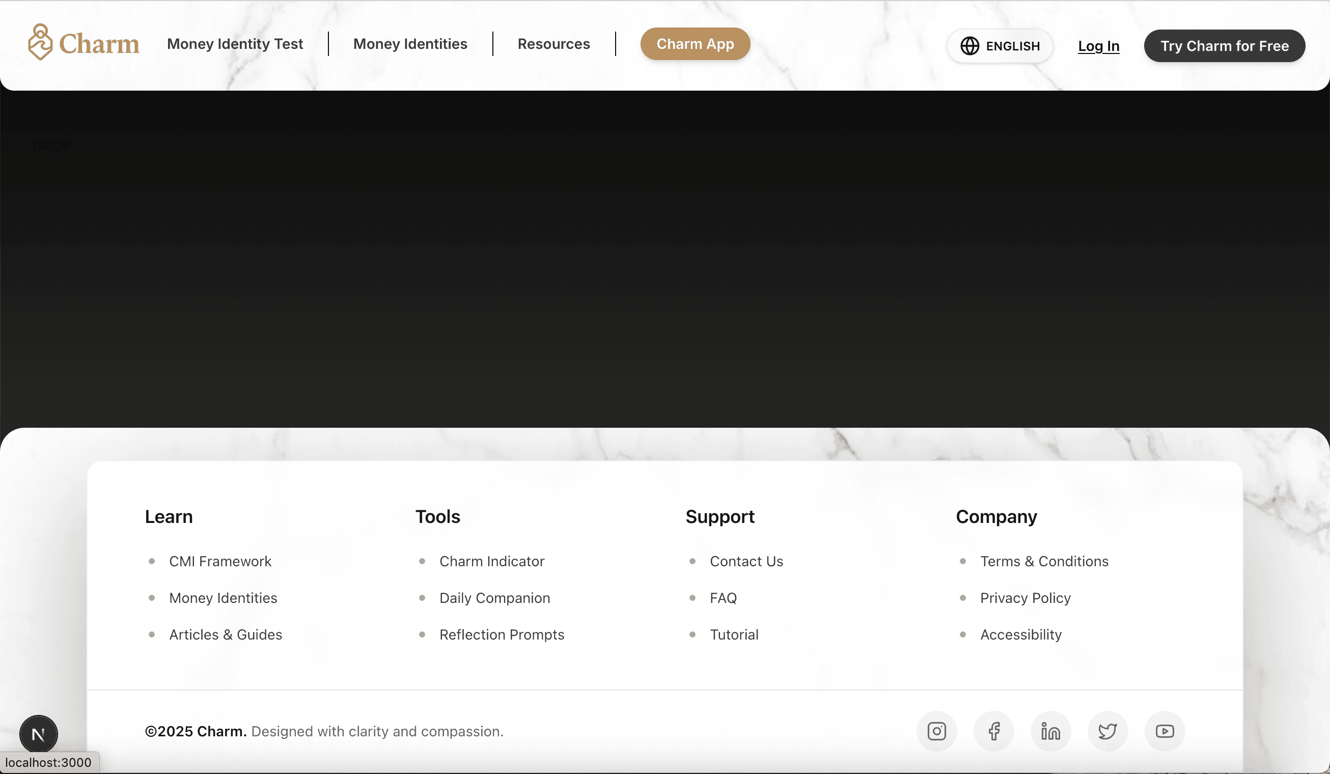Click the Next.js badge in bottom corner
Image resolution: width=1330 pixels, height=774 pixels.
(x=38, y=733)
